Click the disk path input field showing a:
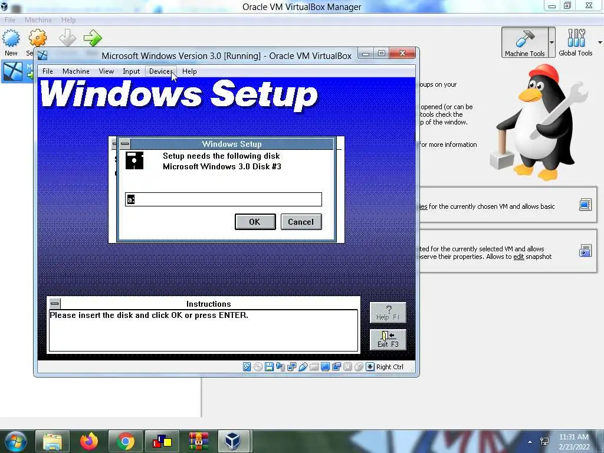Screen dimensions: 604x453 (x=224, y=199)
